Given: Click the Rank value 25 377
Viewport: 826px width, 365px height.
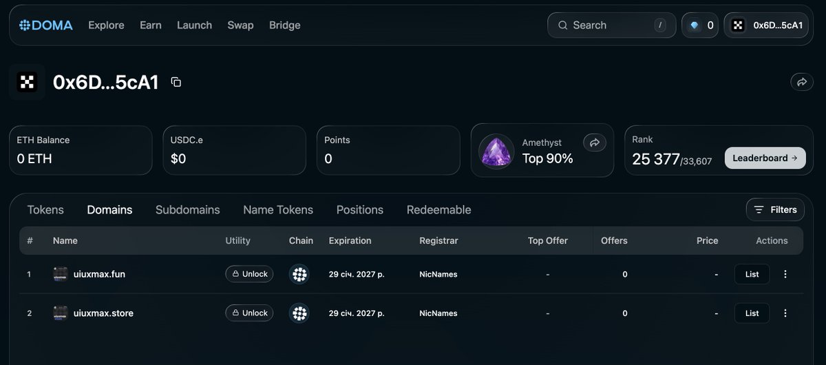Looking at the screenshot, I should click(656, 159).
